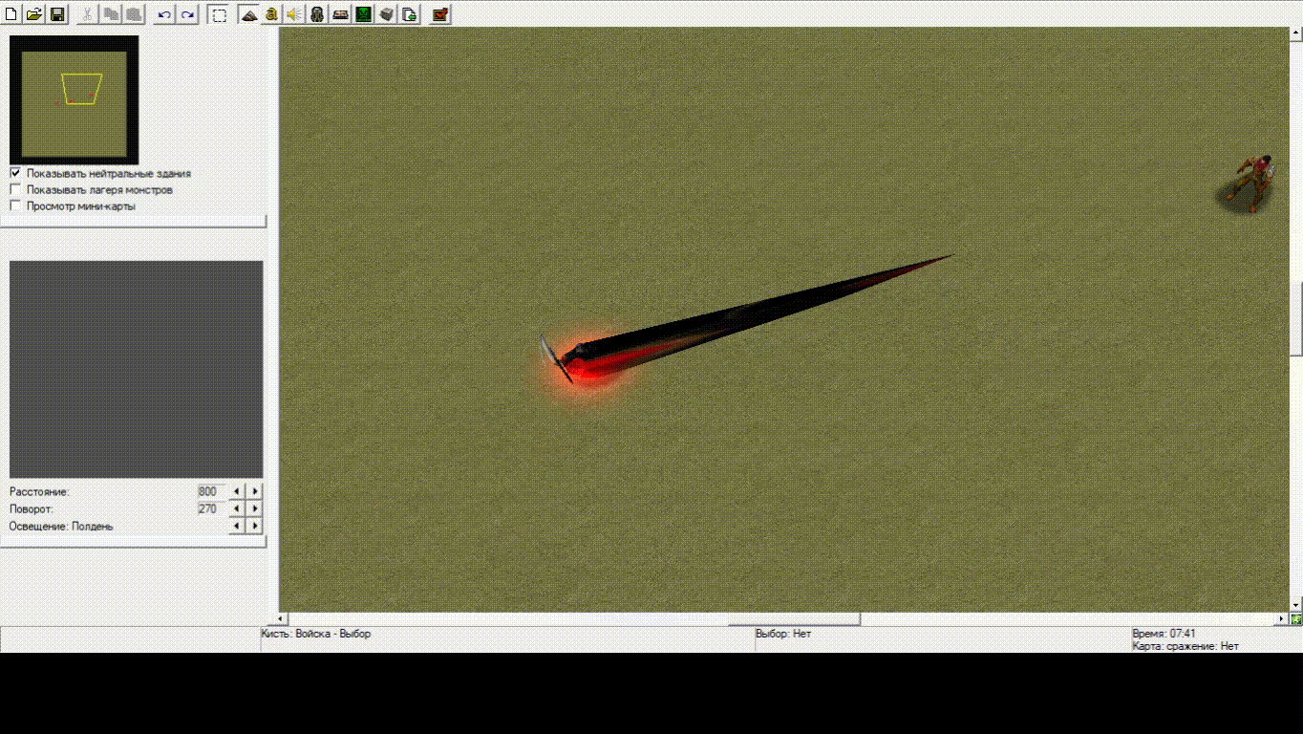This screenshot has height=734, width=1303.
Task: Click status text 'Карта: сражение: Нет'
Action: [1186, 646]
